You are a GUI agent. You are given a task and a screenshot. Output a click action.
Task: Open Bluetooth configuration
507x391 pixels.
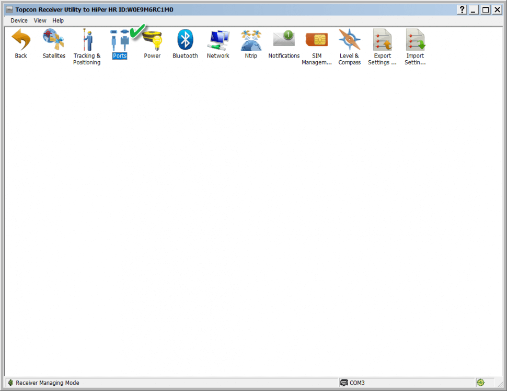(185, 40)
